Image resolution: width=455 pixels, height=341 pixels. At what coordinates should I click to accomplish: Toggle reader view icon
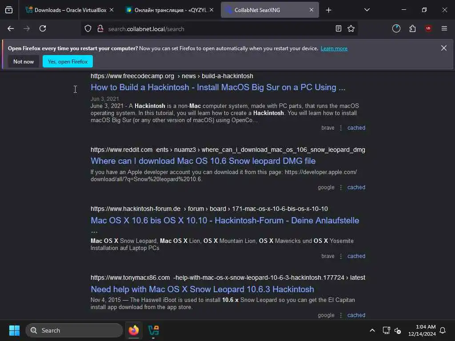pyautogui.click(x=338, y=28)
